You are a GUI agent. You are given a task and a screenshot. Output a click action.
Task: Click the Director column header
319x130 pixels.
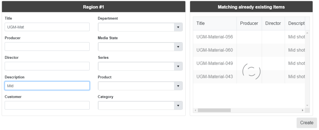[273, 23]
